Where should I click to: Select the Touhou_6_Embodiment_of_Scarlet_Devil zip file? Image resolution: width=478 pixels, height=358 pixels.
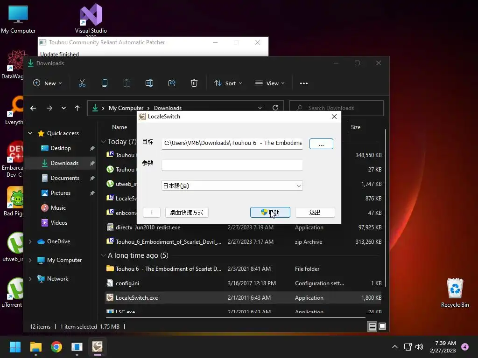[244, 242]
